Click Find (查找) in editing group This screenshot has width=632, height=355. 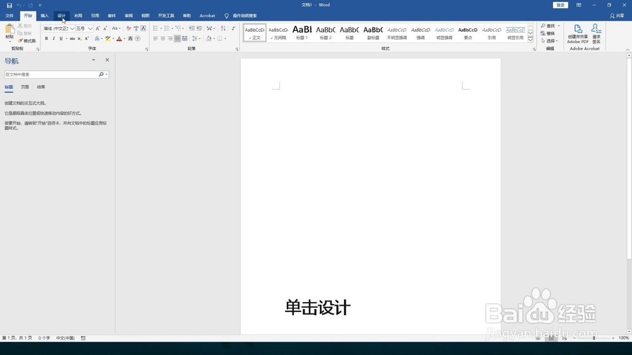click(550, 26)
